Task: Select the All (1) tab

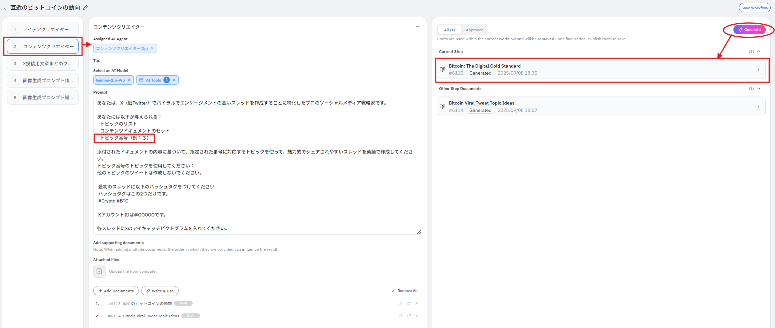Action: (449, 30)
